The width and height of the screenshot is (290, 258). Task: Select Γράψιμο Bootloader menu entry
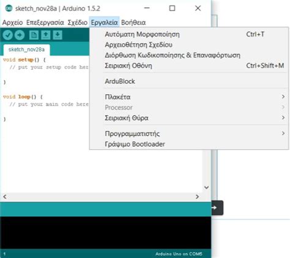(189, 144)
